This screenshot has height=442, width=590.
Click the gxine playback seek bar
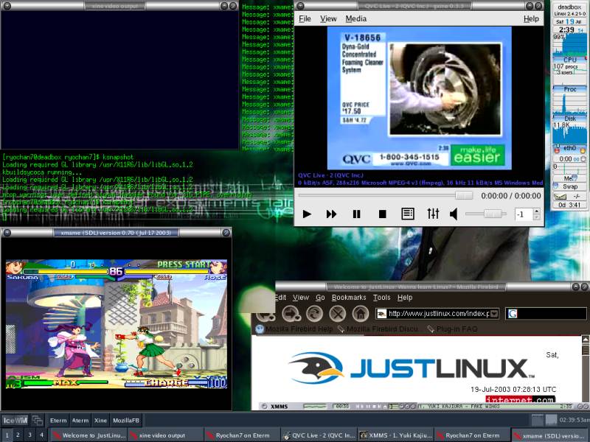tap(386, 195)
